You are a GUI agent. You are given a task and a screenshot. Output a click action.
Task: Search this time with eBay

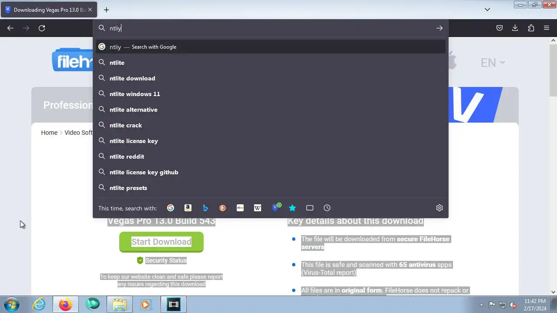pyautogui.click(x=240, y=208)
